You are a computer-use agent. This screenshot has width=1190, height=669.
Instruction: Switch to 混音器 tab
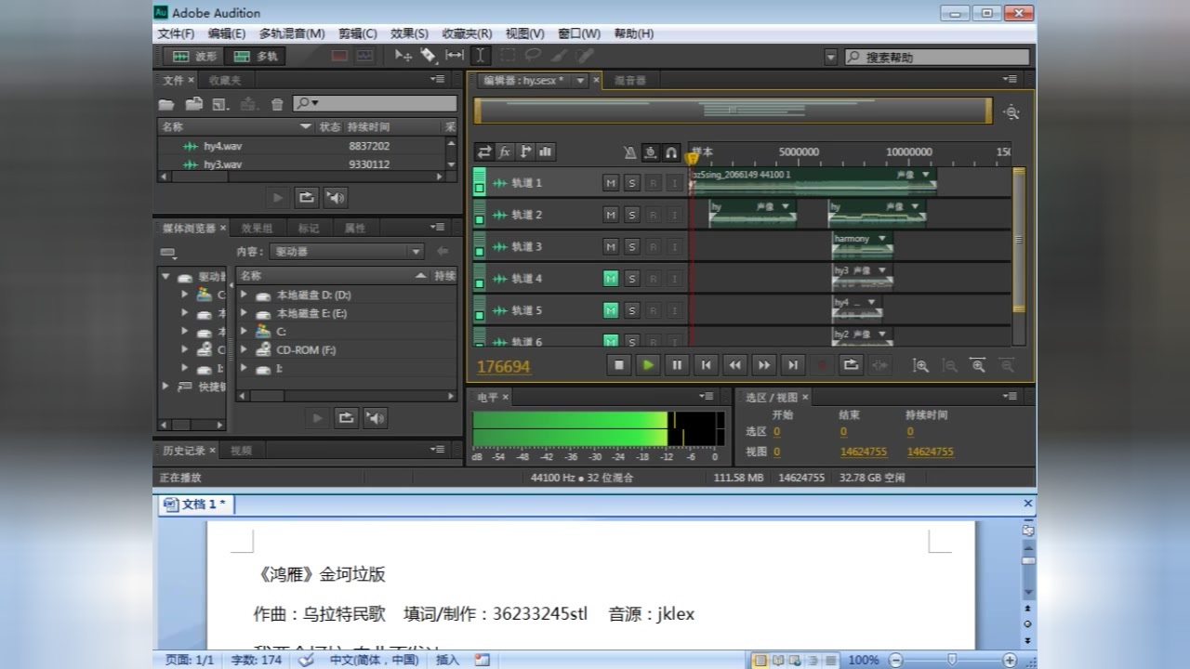coord(629,81)
